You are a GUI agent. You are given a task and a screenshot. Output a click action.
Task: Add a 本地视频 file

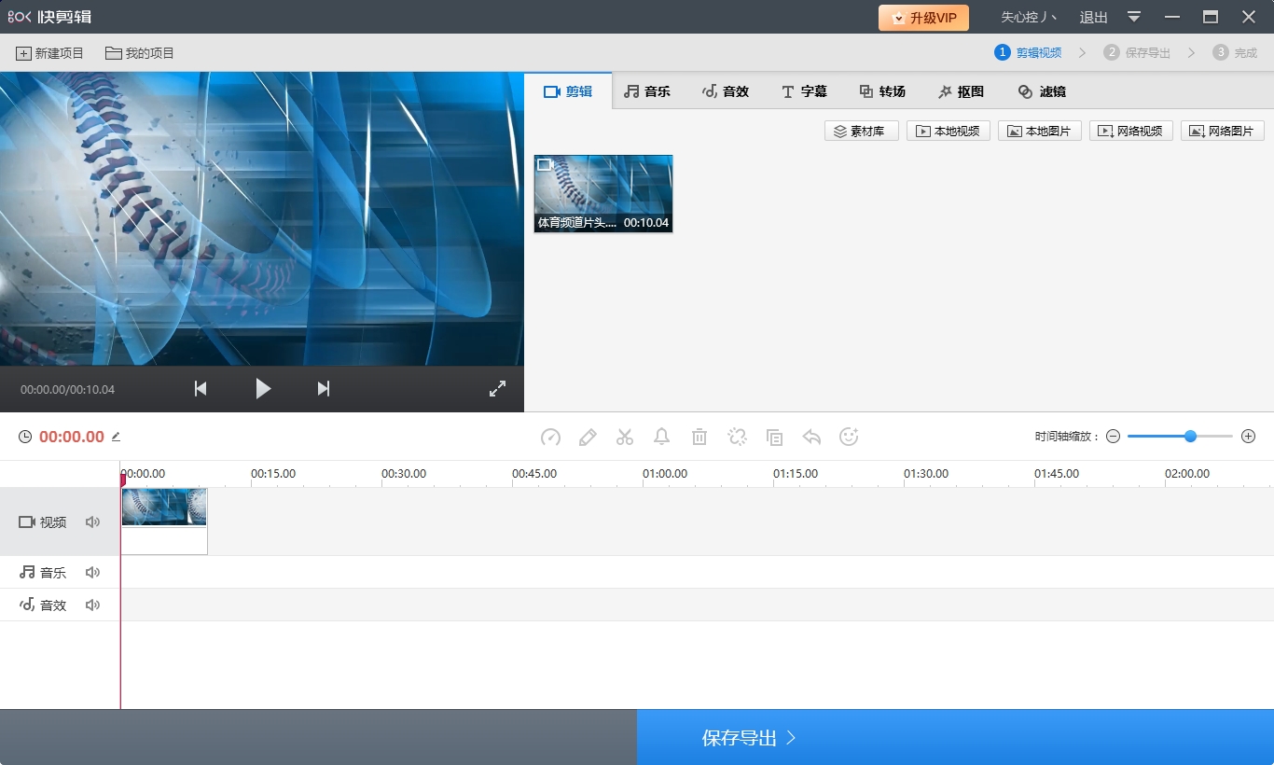949,132
